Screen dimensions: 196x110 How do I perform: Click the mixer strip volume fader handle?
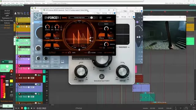pos(7,83)
